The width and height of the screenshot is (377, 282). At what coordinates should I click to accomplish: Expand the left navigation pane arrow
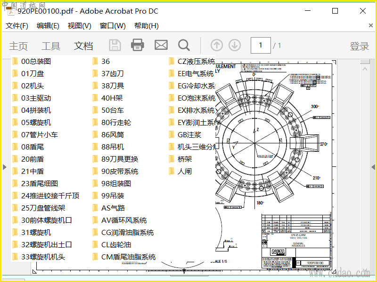5,167
